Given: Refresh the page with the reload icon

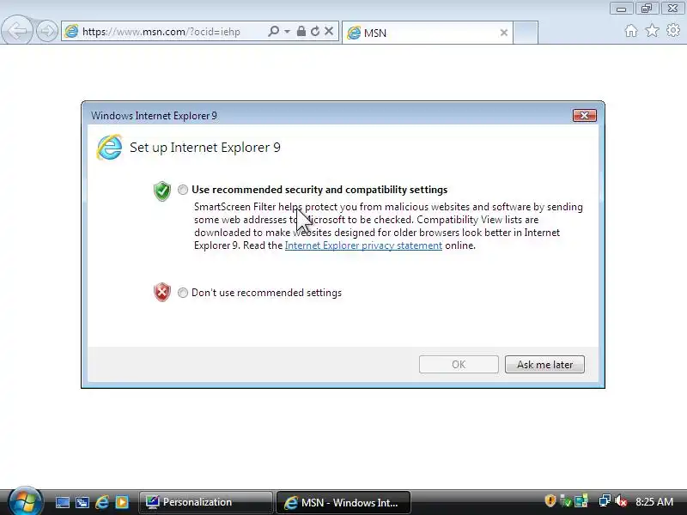Looking at the screenshot, I should click(315, 32).
